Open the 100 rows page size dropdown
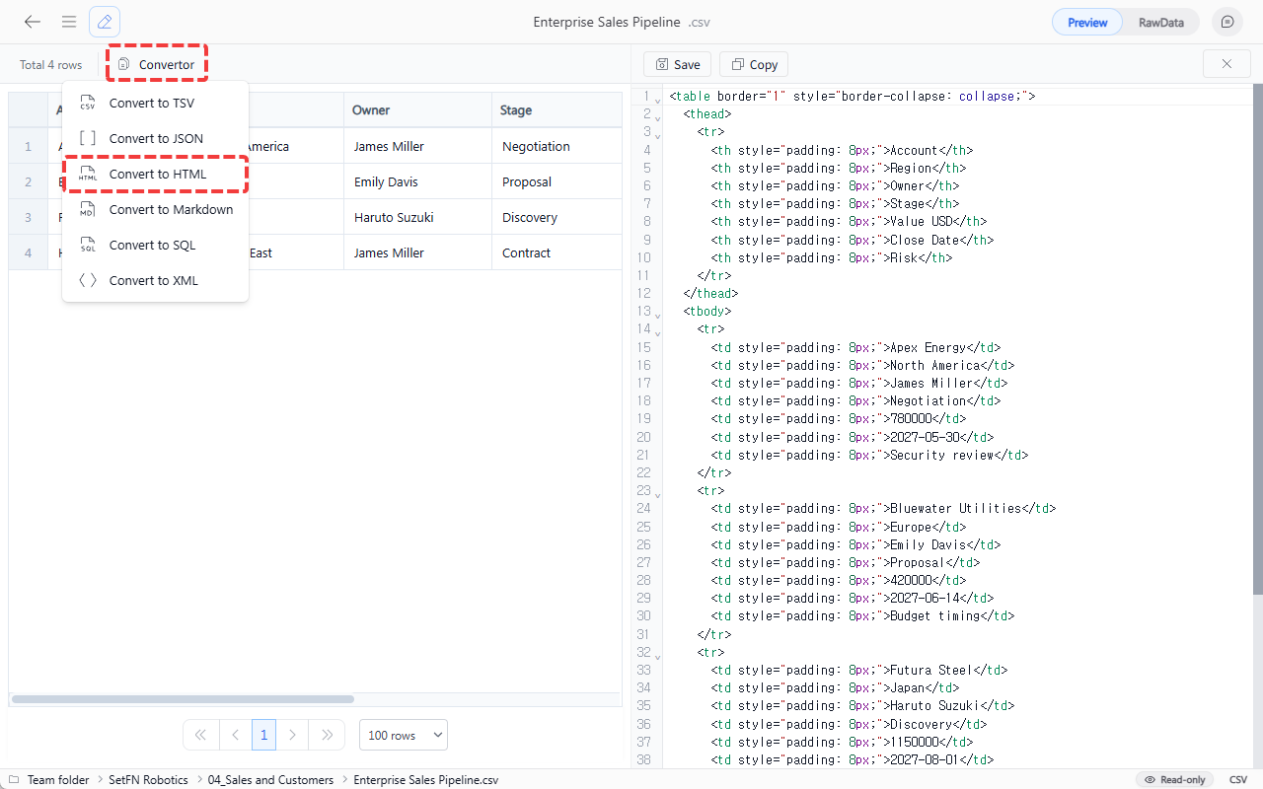The height and width of the screenshot is (789, 1263). click(403, 735)
